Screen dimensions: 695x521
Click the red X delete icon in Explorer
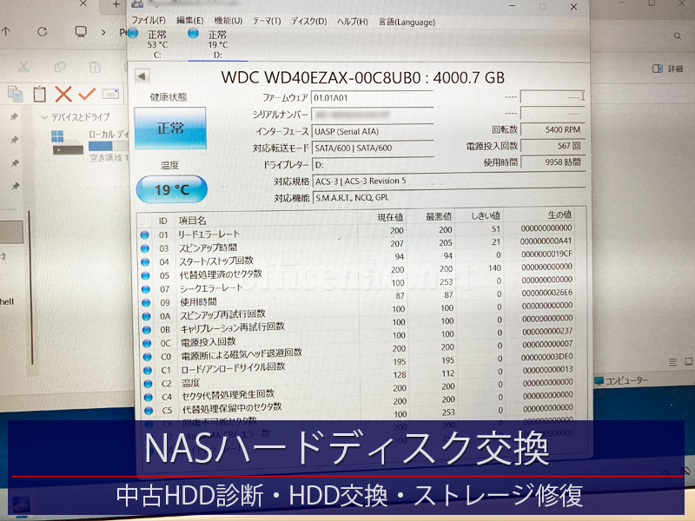pyautogui.click(x=63, y=94)
